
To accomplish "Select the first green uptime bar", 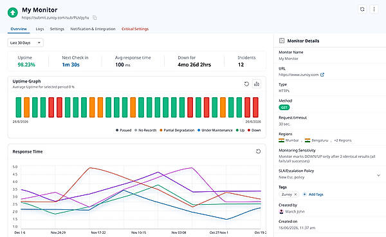I will (x=19, y=107).
